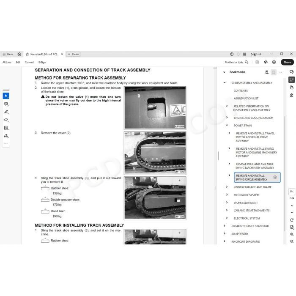Expand UNDERCARRIAGE AND FRAME bookmark
Screen dimensions: 296x296
tap(227, 187)
